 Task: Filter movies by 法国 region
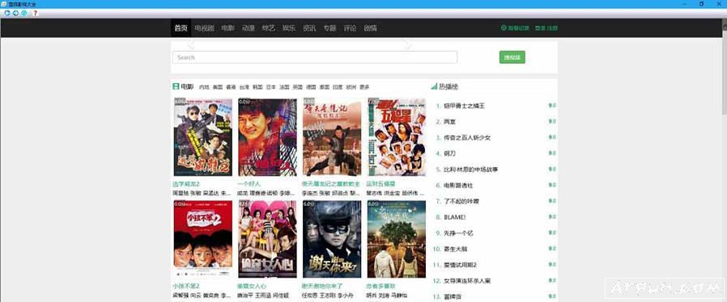pyautogui.click(x=285, y=87)
